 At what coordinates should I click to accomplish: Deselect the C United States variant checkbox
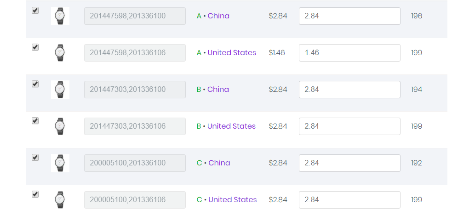coord(35,194)
